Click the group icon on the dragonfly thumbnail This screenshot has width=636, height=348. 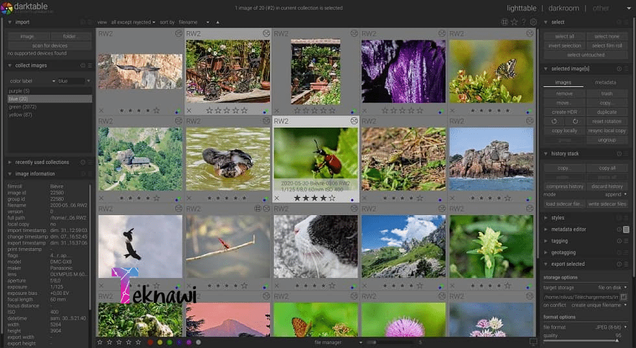258,209
